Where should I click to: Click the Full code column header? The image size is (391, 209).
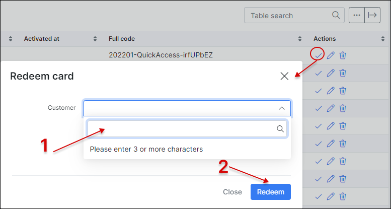122,39
